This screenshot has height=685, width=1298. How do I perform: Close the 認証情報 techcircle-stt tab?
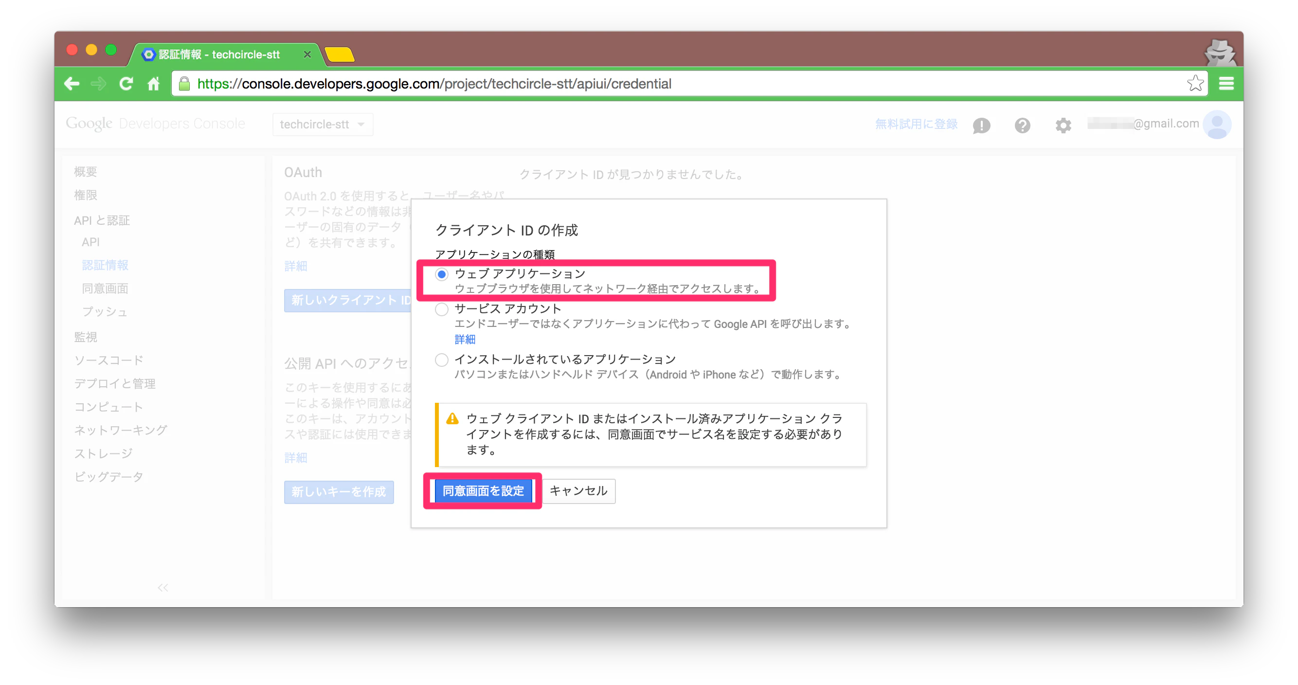[307, 54]
